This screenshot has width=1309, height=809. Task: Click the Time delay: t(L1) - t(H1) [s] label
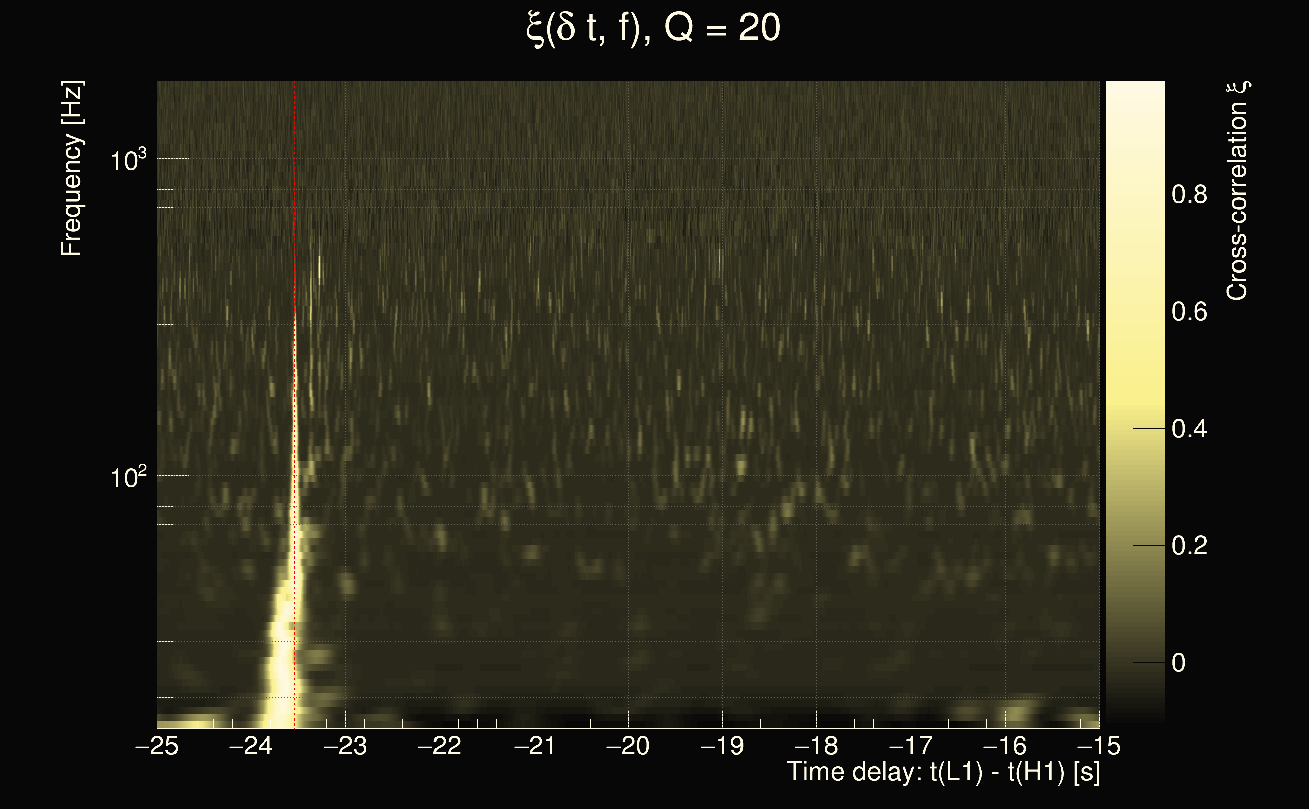943,772
